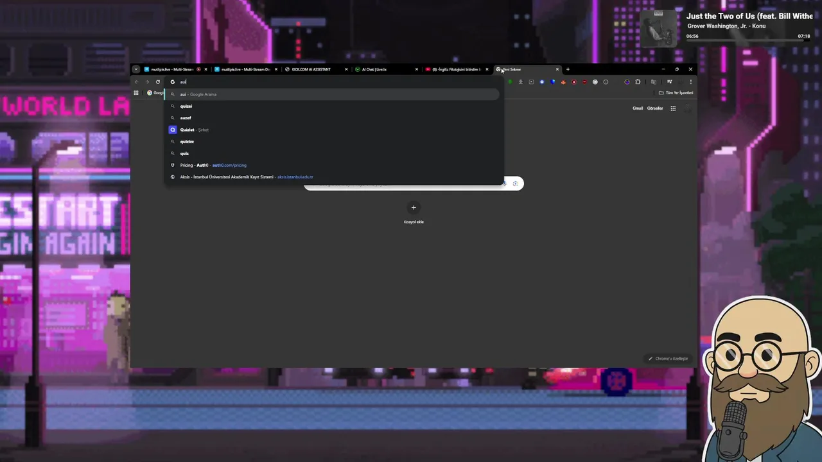The image size is (822, 462).
Task: Pick the Quizlet Şirket suggestion
Action: pyautogui.click(x=333, y=130)
